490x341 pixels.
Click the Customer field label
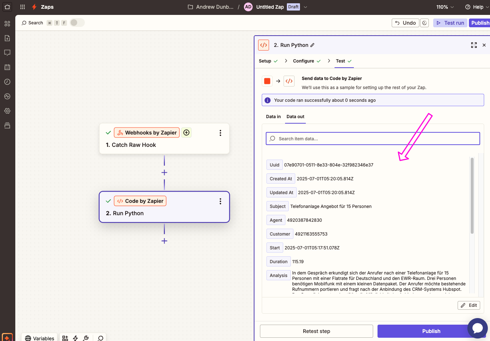(280, 234)
